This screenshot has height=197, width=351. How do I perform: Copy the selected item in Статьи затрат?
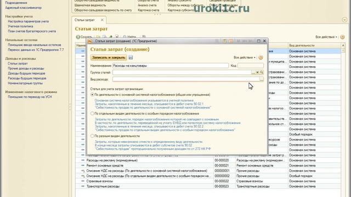[104, 37]
